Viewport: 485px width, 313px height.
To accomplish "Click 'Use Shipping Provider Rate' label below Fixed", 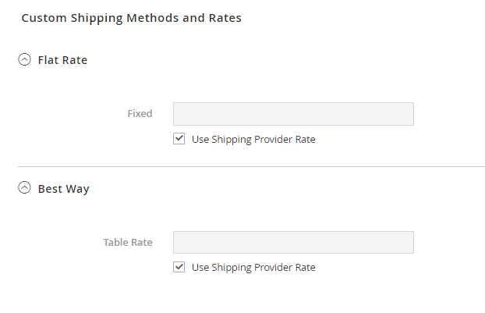I will pos(253,140).
